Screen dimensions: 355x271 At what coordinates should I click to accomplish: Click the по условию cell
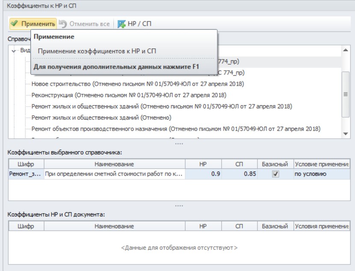point(322,174)
